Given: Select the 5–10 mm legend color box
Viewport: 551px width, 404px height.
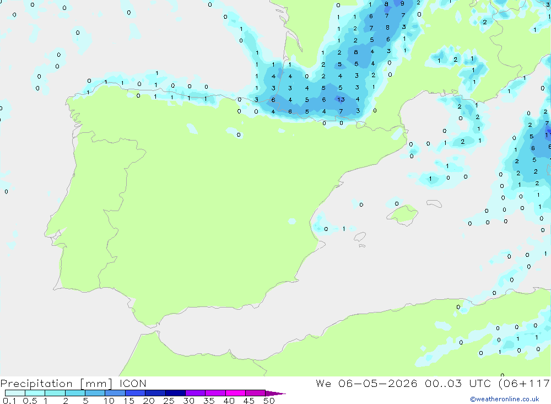Looking at the screenshot, I should [95, 393].
